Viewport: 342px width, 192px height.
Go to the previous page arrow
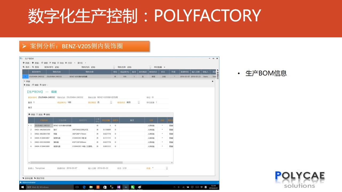(x=75, y=63)
